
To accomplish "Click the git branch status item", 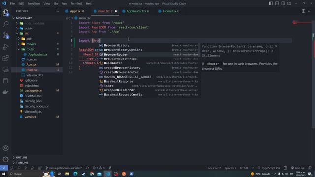I will pos(63,168).
